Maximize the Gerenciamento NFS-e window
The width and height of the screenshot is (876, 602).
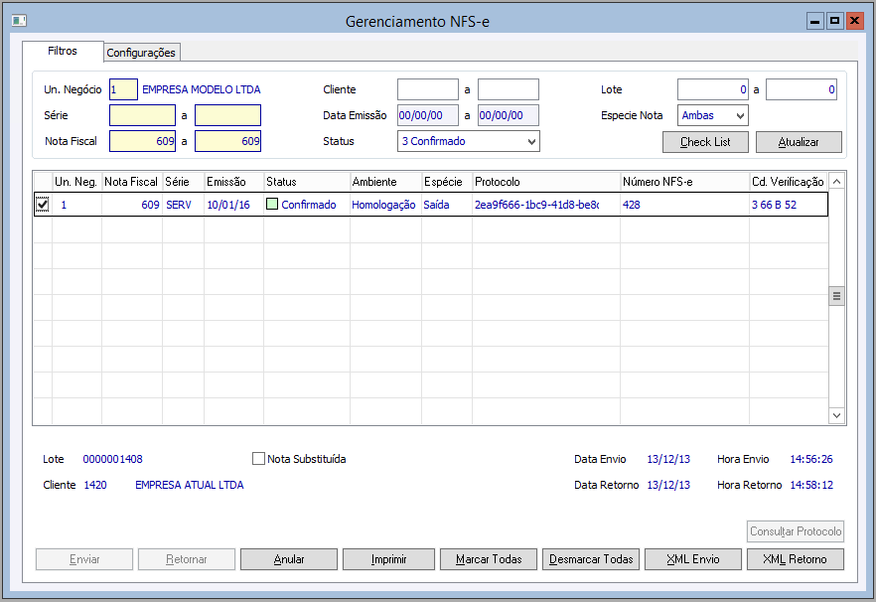[834, 21]
